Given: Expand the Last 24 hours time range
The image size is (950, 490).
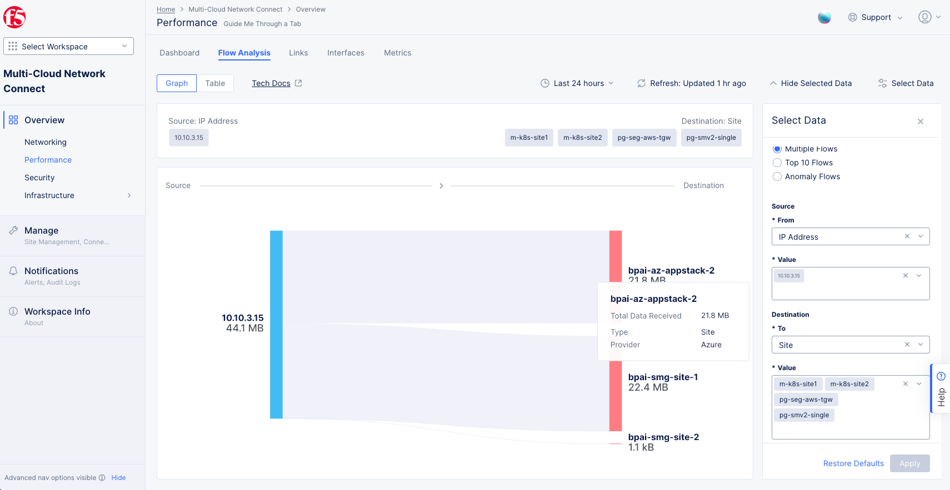Looking at the screenshot, I should (578, 83).
